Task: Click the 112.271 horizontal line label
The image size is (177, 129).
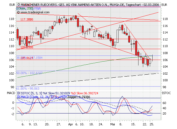Action: (x=27, y=37)
